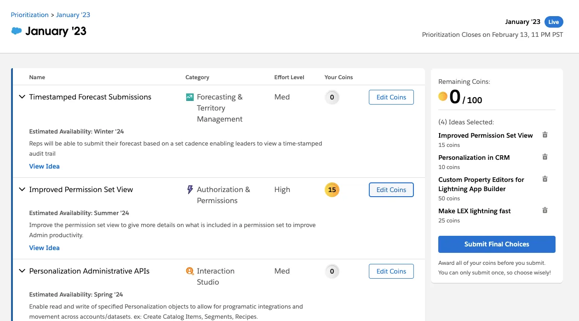
Task: Click the 0 coins badge for Timestamped Forecast Submissions
Action: 332,97
